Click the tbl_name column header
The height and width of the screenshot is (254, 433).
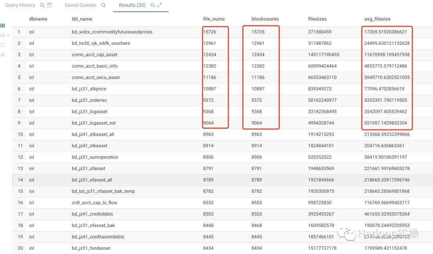tap(82, 19)
